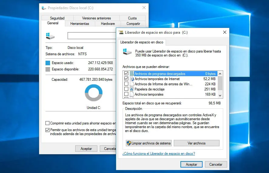
Task: Click Cancelar in Disk Cleanup dialog
Action: [x=216, y=165]
